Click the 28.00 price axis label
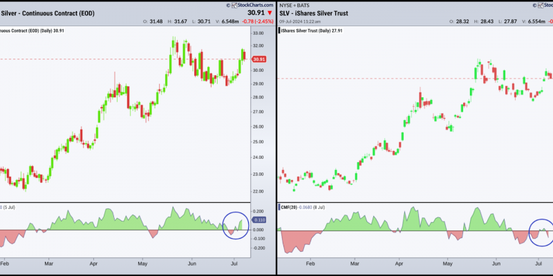This screenshot has width=553, height=276. point(259,97)
